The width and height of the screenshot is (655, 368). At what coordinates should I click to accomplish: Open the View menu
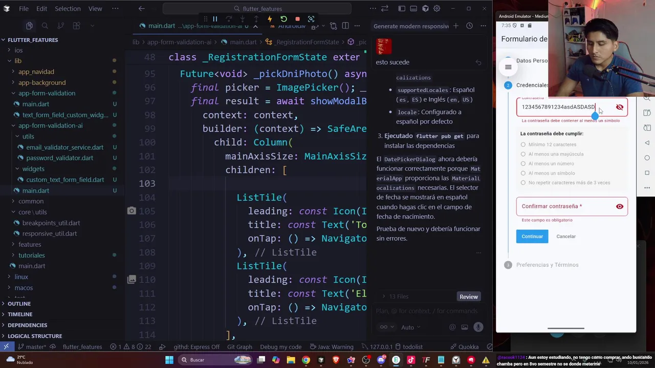click(x=95, y=9)
